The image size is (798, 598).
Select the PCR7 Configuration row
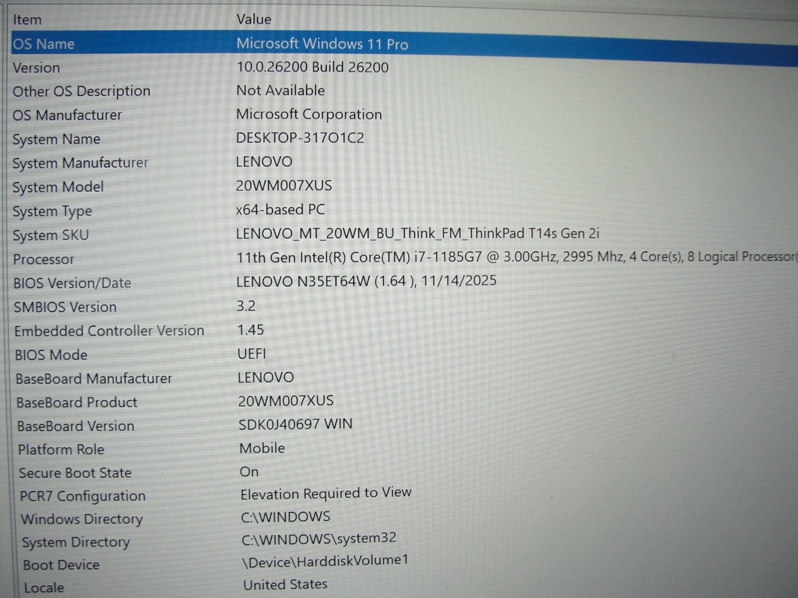click(82, 496)
